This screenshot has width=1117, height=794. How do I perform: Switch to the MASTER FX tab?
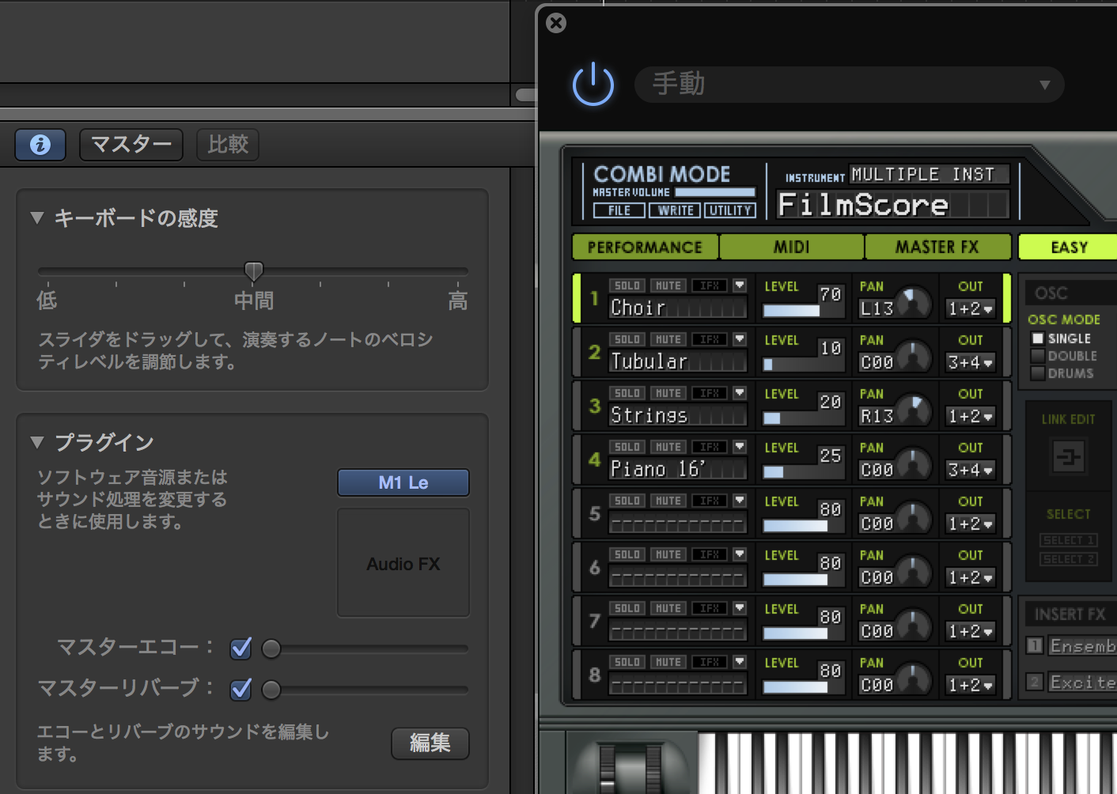point(937,247)
